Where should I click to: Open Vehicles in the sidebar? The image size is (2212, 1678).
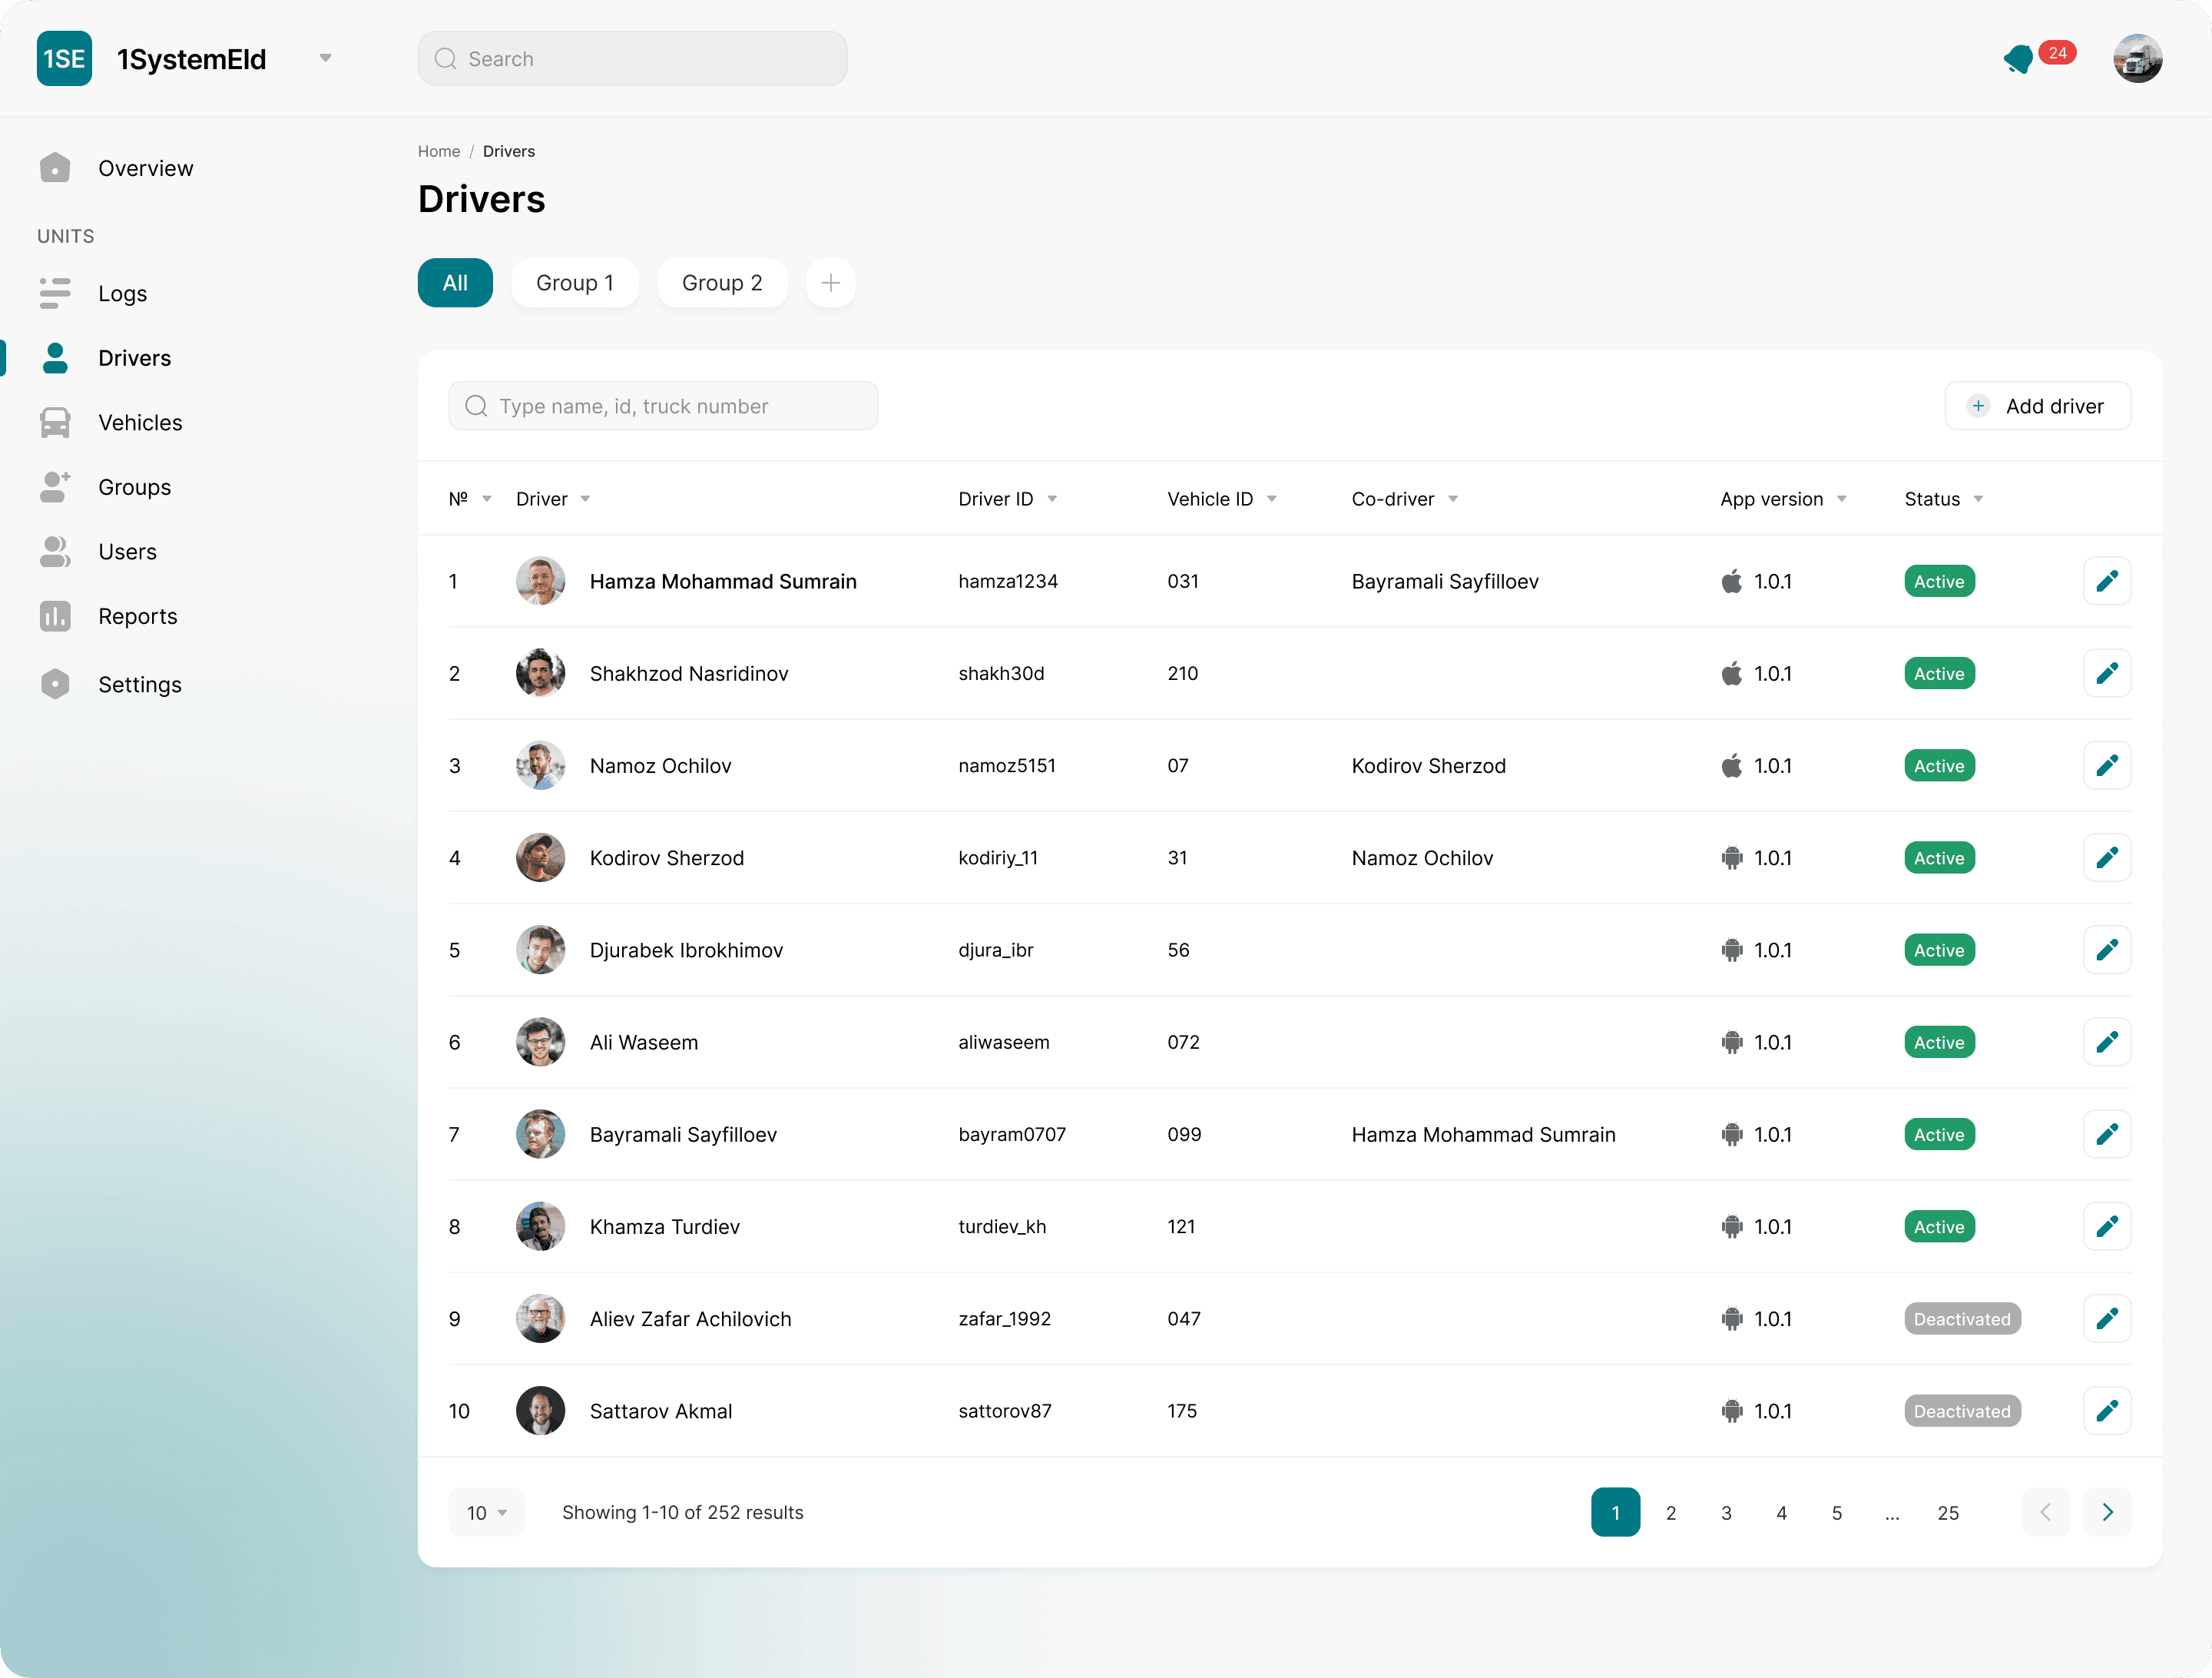click(x=140, y=423)
